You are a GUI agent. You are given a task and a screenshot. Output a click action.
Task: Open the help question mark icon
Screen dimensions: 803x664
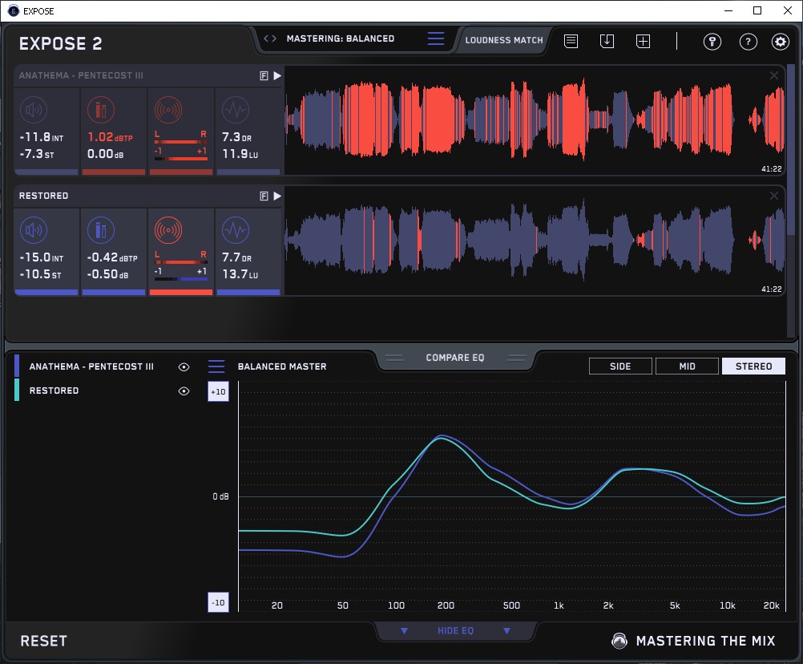coord(748,42)
